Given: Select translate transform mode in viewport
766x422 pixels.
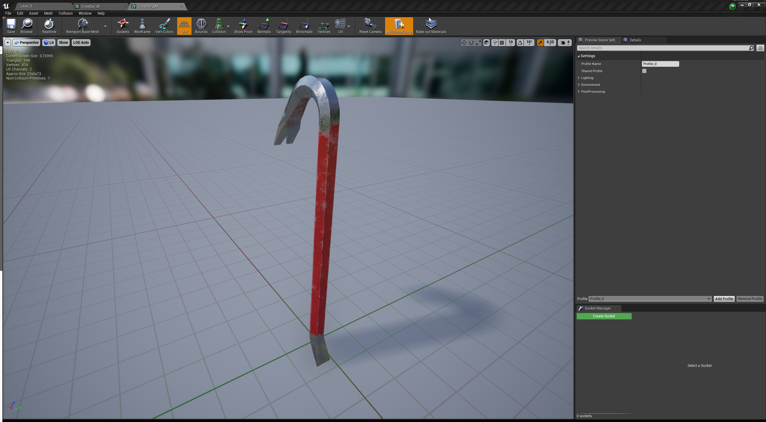Looking at the screenshot, I should 464,43.
